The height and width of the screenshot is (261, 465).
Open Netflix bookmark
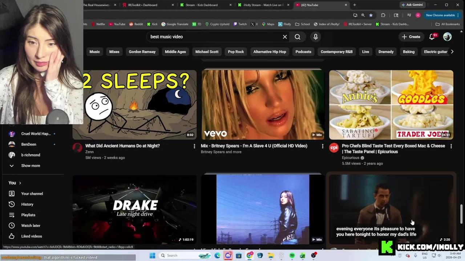[x=98, y=24]
